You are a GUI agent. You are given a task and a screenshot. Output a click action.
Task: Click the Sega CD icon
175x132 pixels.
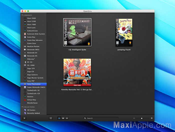tap(25, 72)
